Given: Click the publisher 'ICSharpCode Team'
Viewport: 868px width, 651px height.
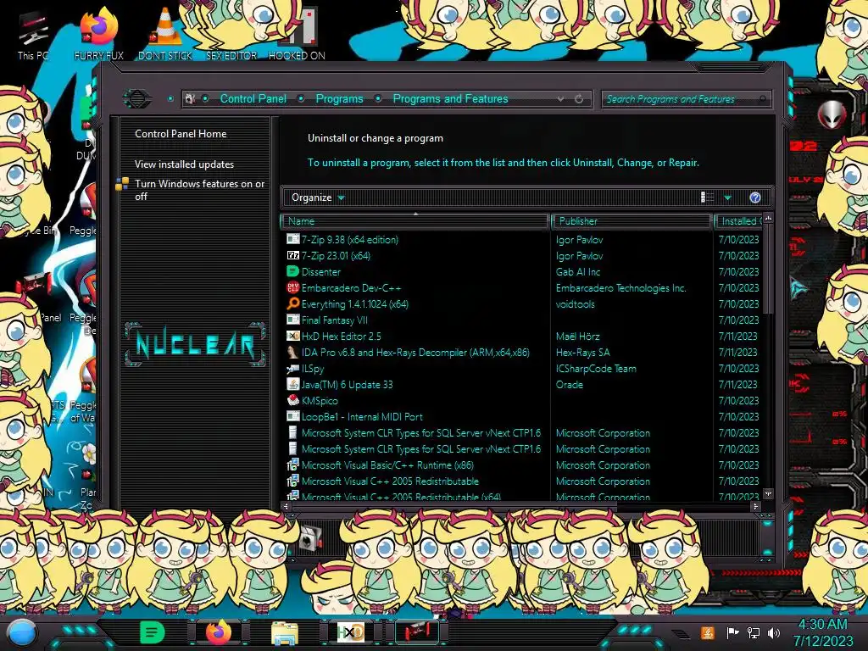Looking at the screenshot, I should (x=596, y=369).
